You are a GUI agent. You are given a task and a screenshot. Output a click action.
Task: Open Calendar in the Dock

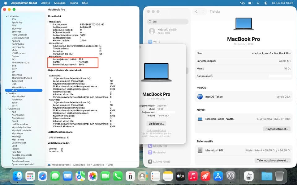pyautogui.click(x=130, y=176)
